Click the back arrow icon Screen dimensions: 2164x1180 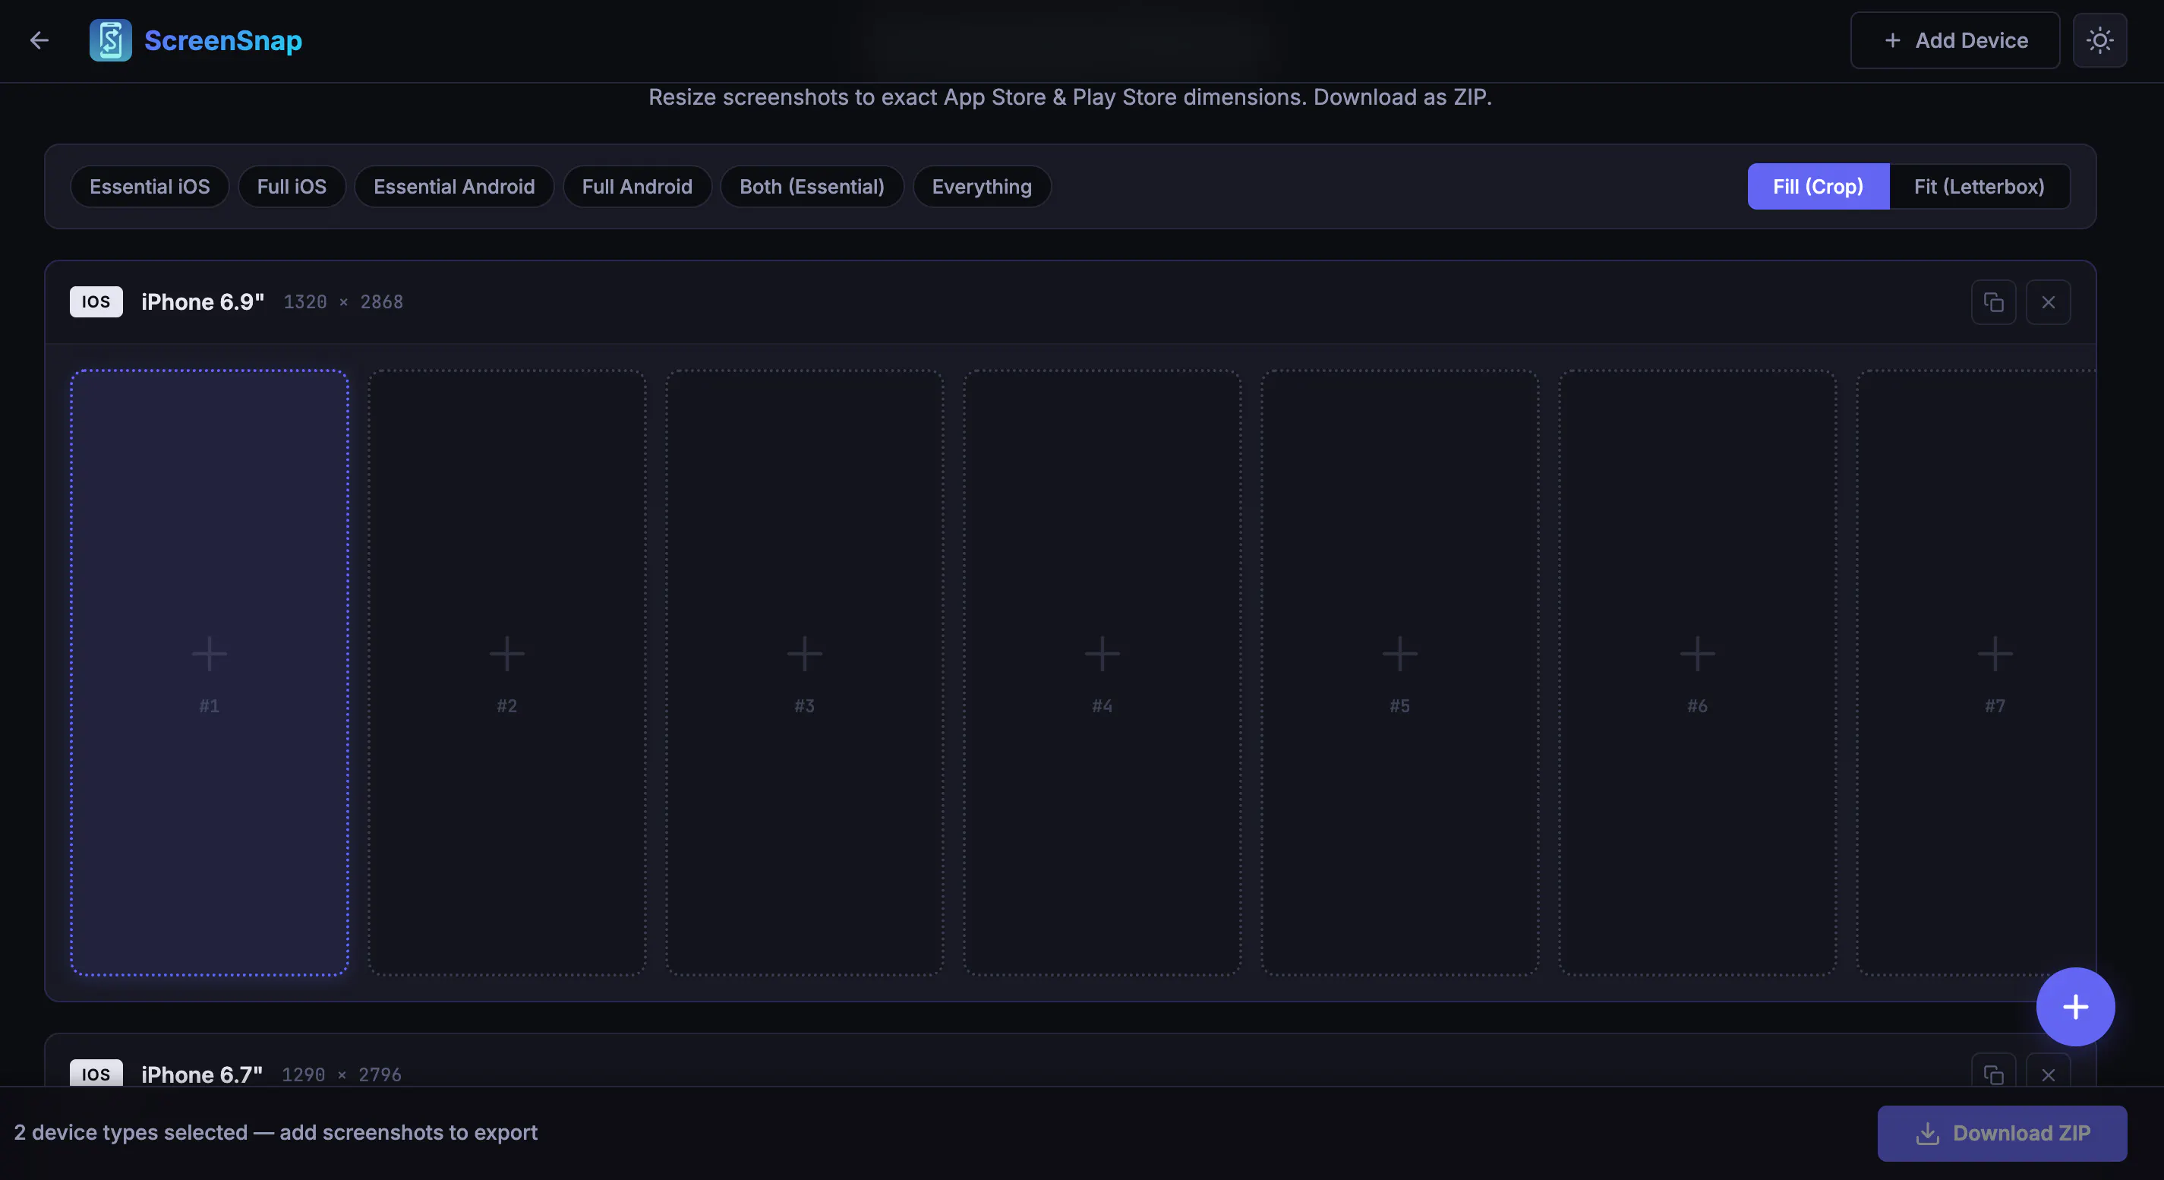39,40
